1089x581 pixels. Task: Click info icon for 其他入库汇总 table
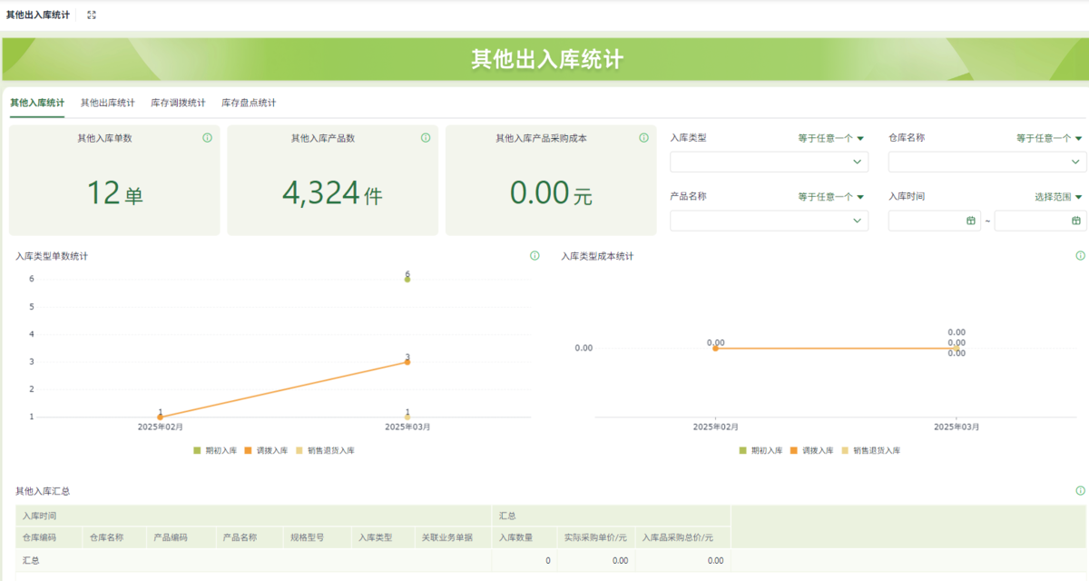[1080, 490]
